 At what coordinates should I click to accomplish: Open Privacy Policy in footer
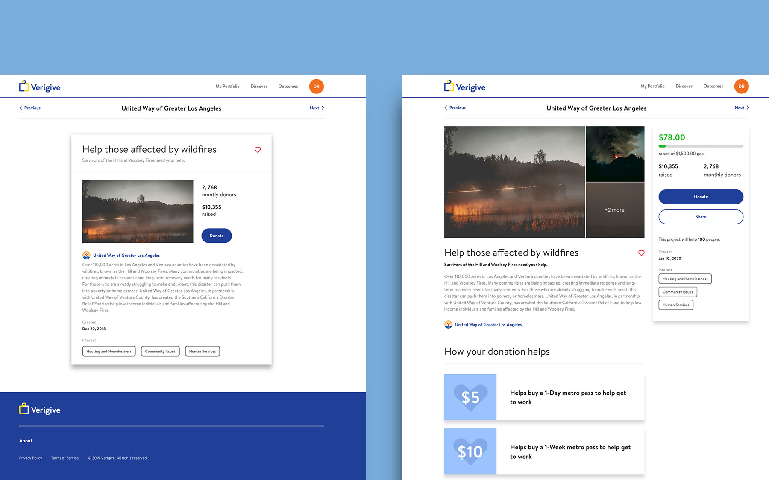coord(31,458)
